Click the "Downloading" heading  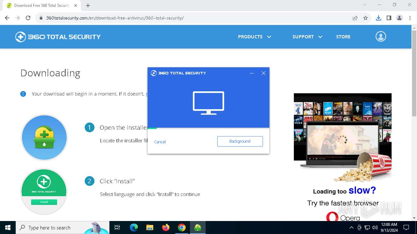(x=50, y=73)
